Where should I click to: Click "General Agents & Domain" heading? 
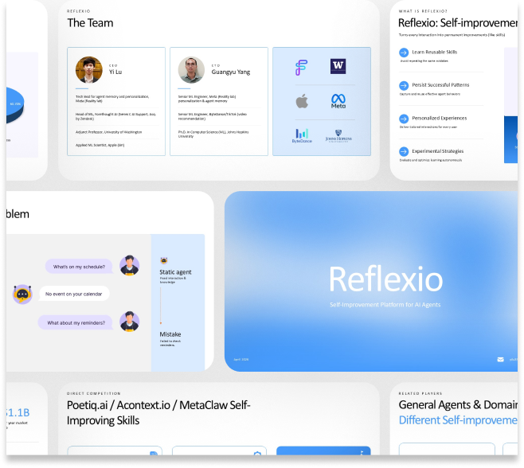point(458,405)
